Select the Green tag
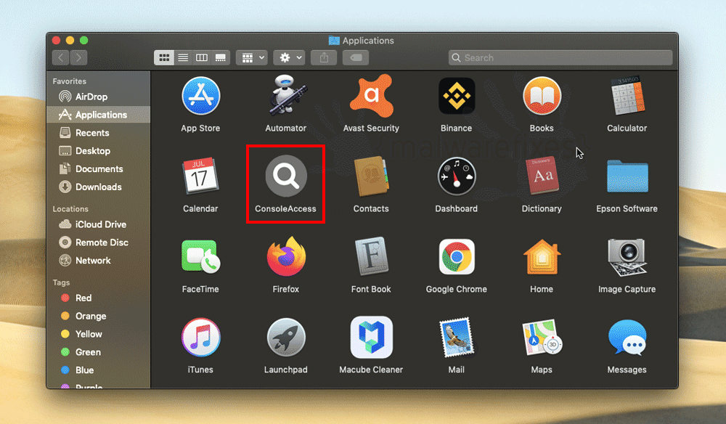 coord(98,352)
